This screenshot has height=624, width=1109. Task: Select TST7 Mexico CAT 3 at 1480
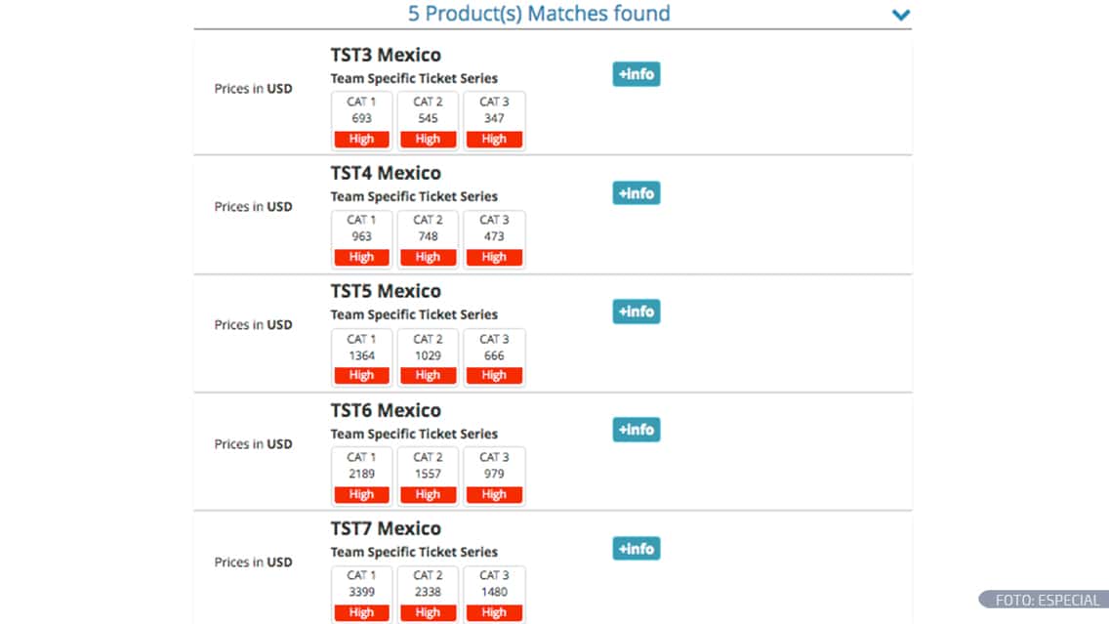(x=494, y=595)
